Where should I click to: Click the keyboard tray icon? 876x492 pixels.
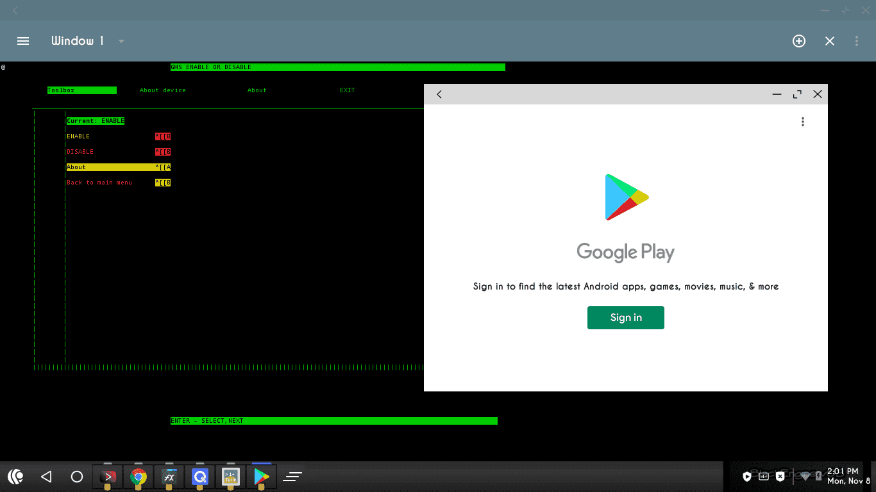tap(764, 476)
